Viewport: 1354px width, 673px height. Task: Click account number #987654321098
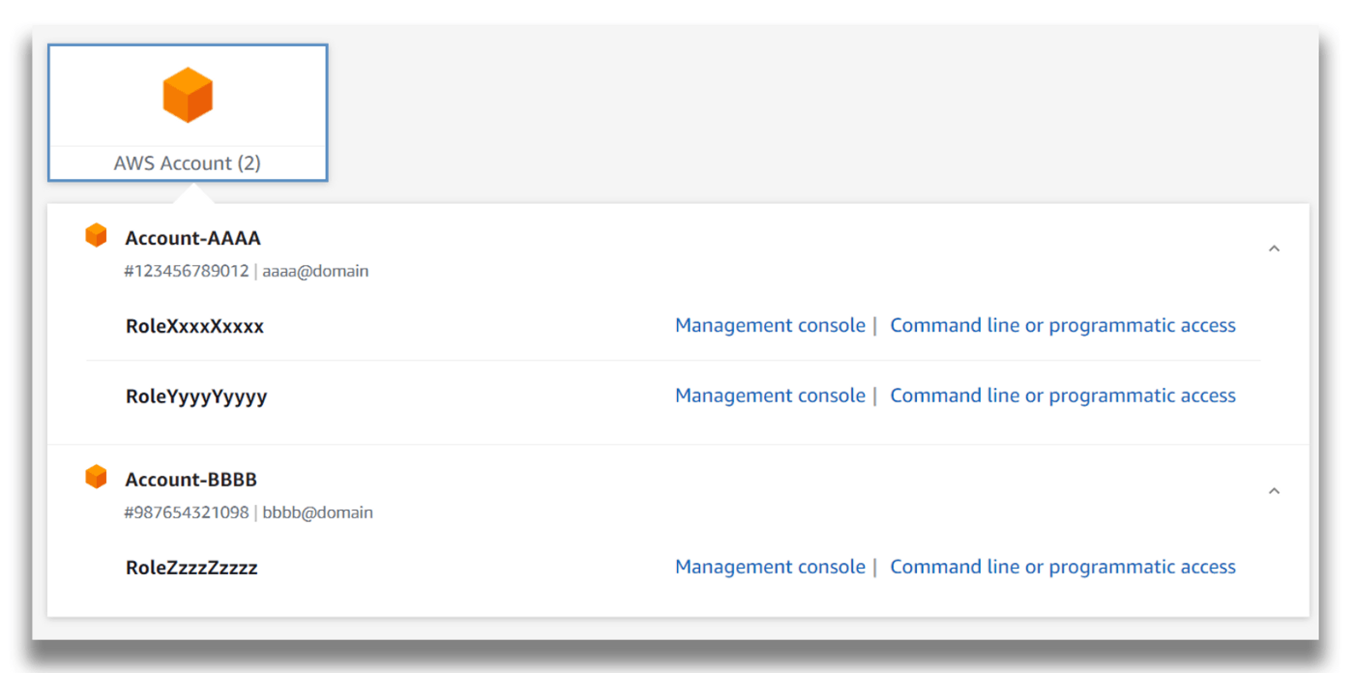(186, 513)
